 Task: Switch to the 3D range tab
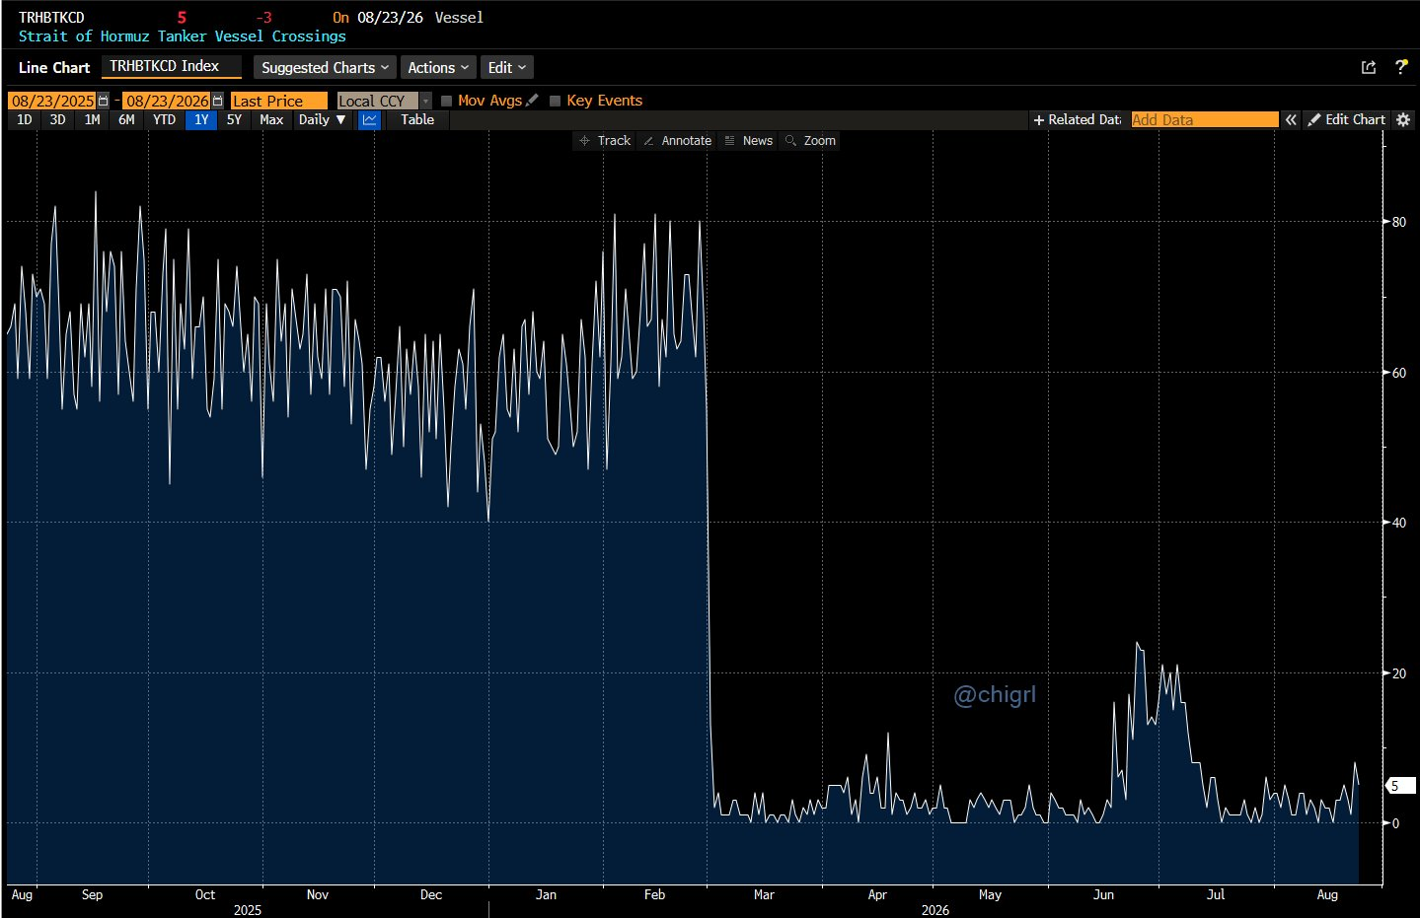(x=58, y=119)
